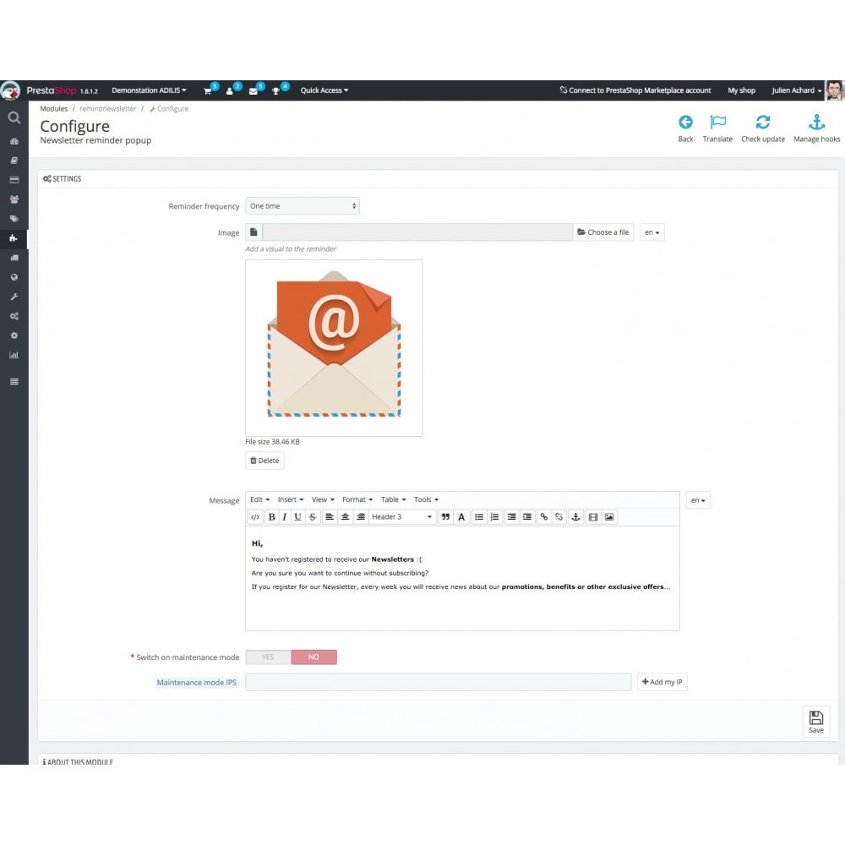This screenshot has height=845, width=845.
Task: Open Preferences via the wrench sidebar icon
Action: (14, 297)
